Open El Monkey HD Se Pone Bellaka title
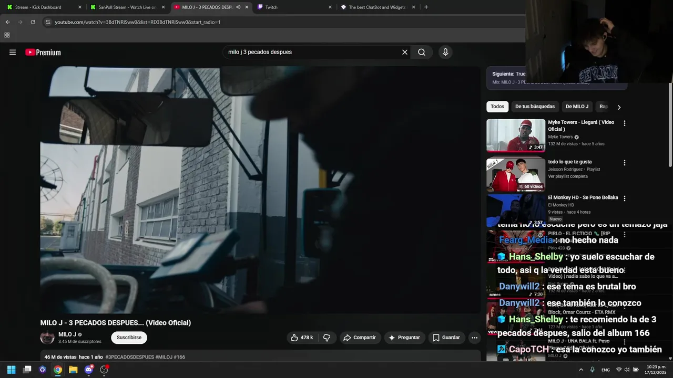 (583, 198)
